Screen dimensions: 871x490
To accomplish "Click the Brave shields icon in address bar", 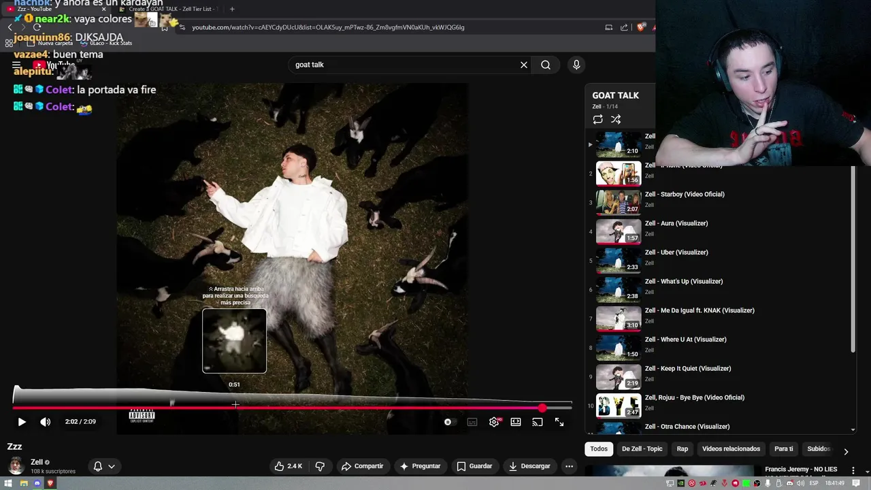I will click(641, 27).
